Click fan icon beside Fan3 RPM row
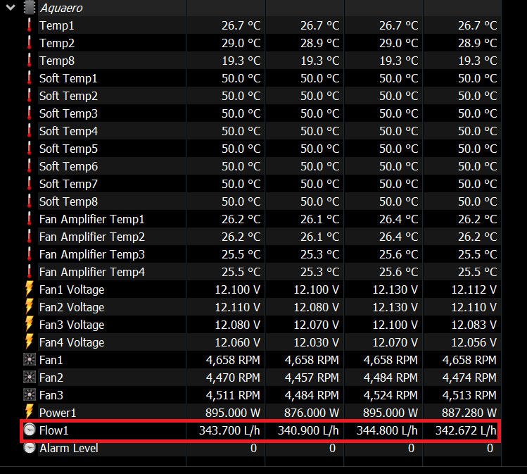 coord(30,394)
